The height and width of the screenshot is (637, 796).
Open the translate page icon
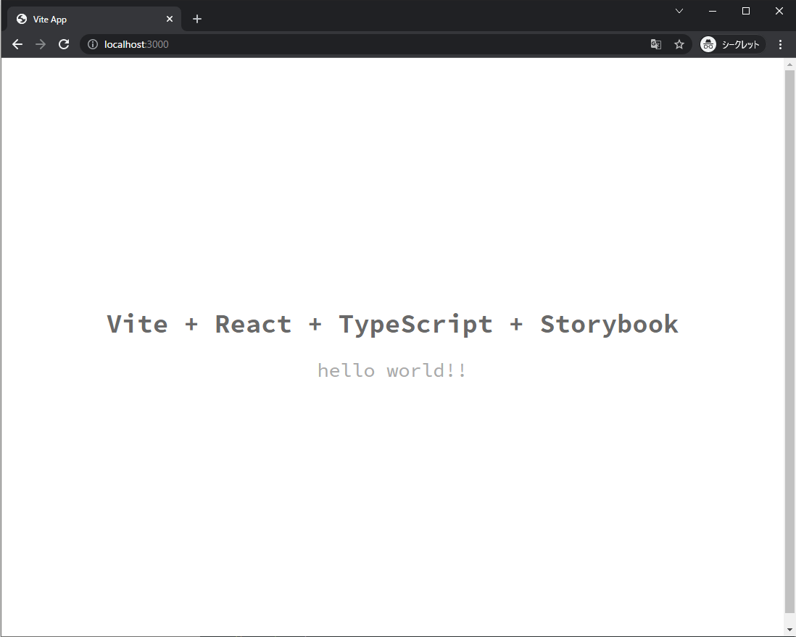[x=656, y=45]
